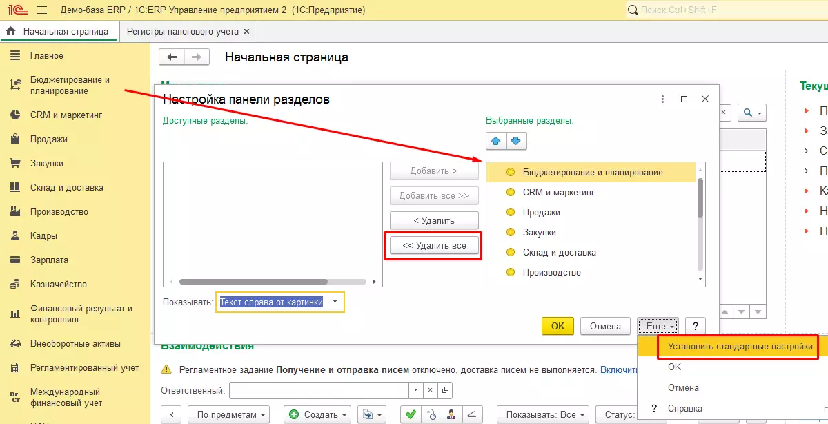Viewport: 828px width, 424px height.
Task: Choose OK in the Еще menu
Action: [x=674, y=367]
